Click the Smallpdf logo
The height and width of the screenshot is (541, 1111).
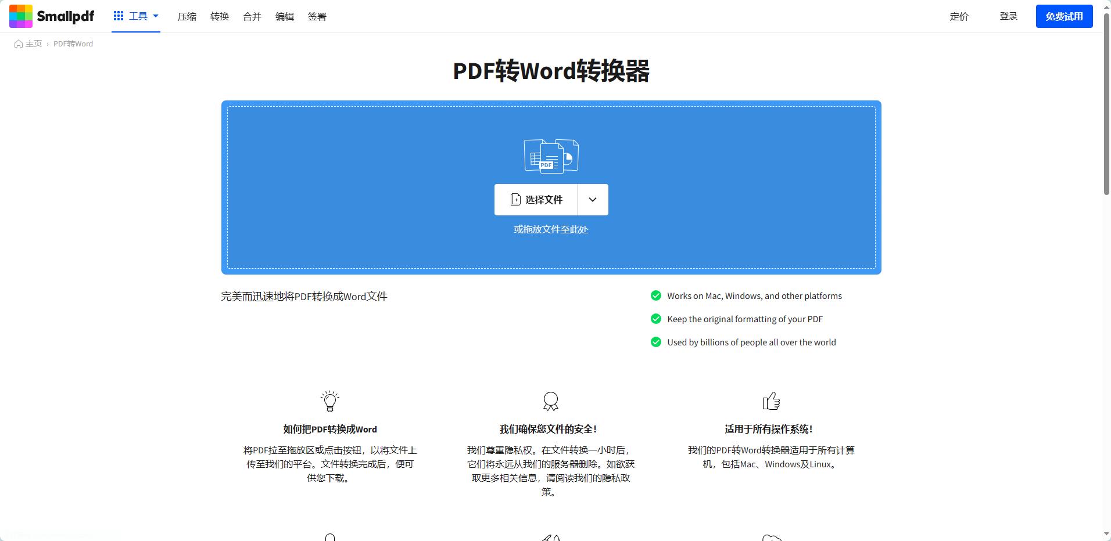click(x=51, y=16)
